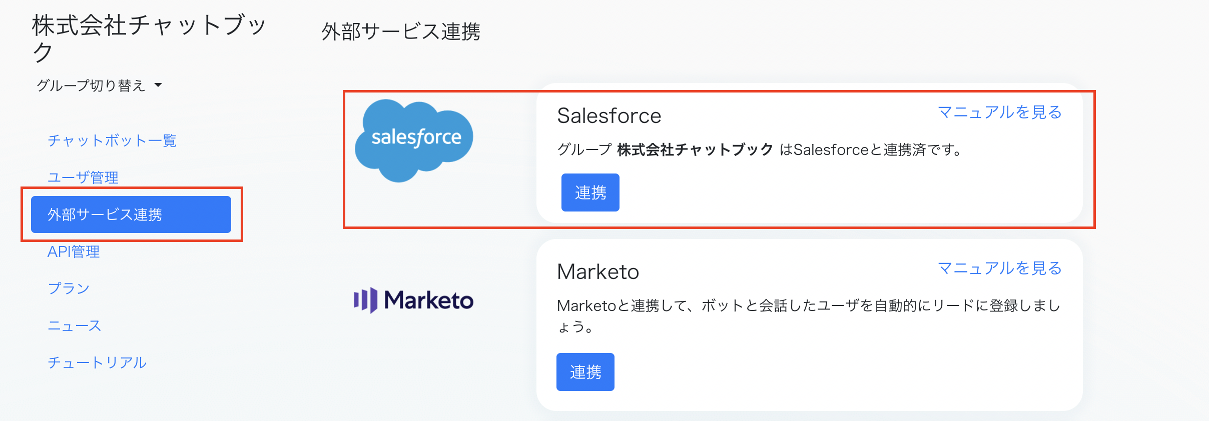Open the プラン page link
1209x421 pixels.
69,288
